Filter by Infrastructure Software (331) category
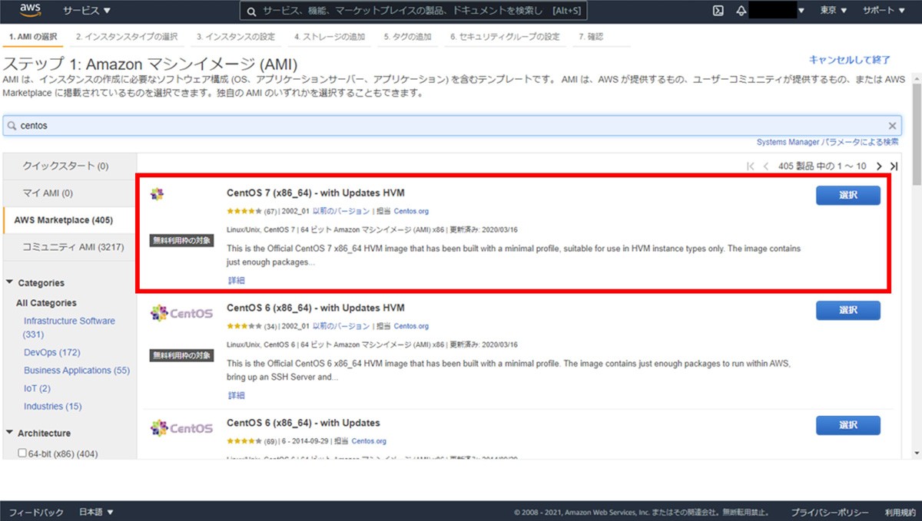The height and width of the screenshot is (521, 922). coord(69,328)
